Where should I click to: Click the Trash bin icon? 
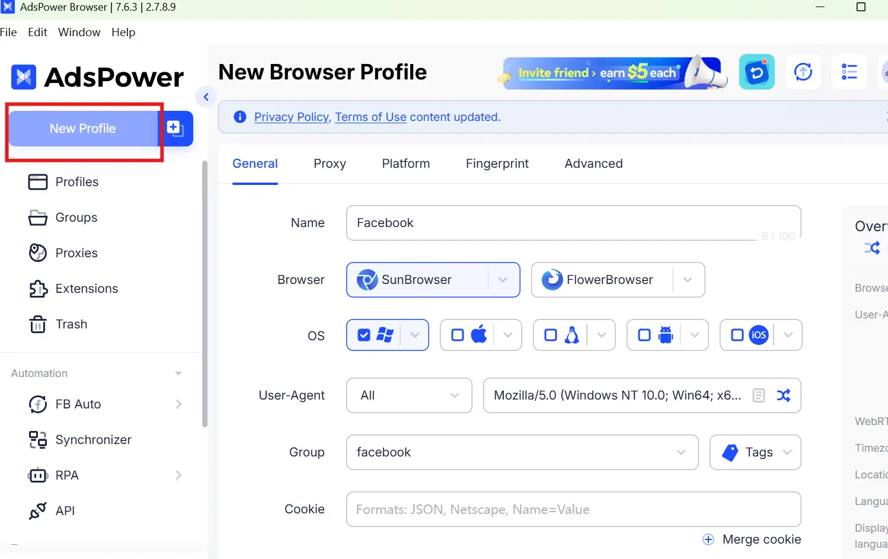pos(38,324)
